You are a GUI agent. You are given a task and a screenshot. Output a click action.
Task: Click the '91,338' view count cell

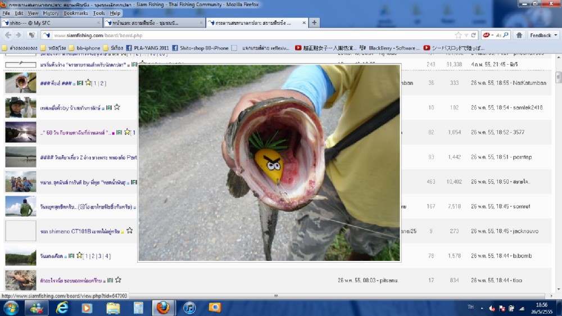454,65
